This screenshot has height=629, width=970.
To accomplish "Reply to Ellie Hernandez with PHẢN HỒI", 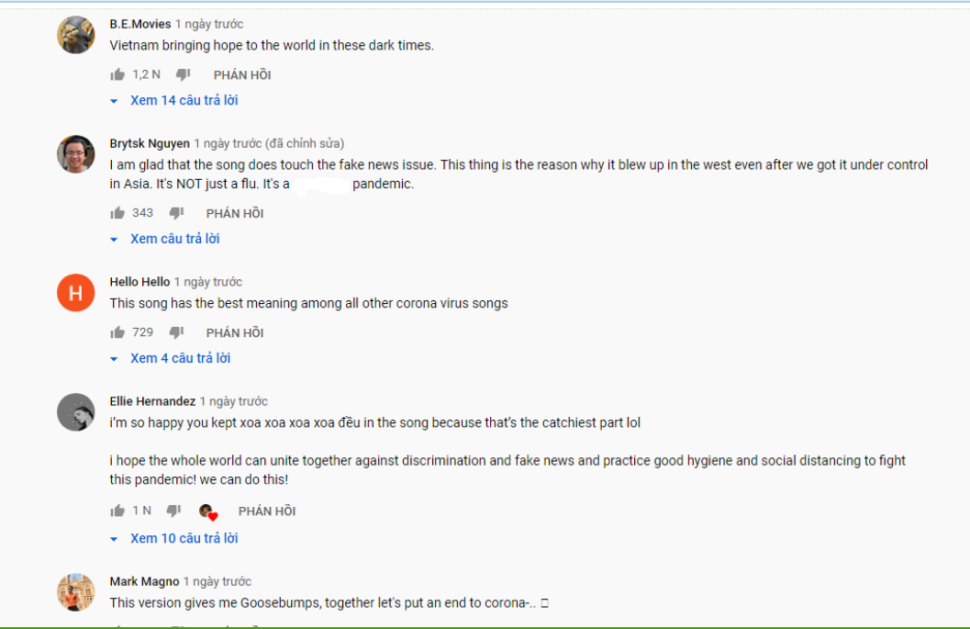I will pyautogui.click(x=267, y=511).
